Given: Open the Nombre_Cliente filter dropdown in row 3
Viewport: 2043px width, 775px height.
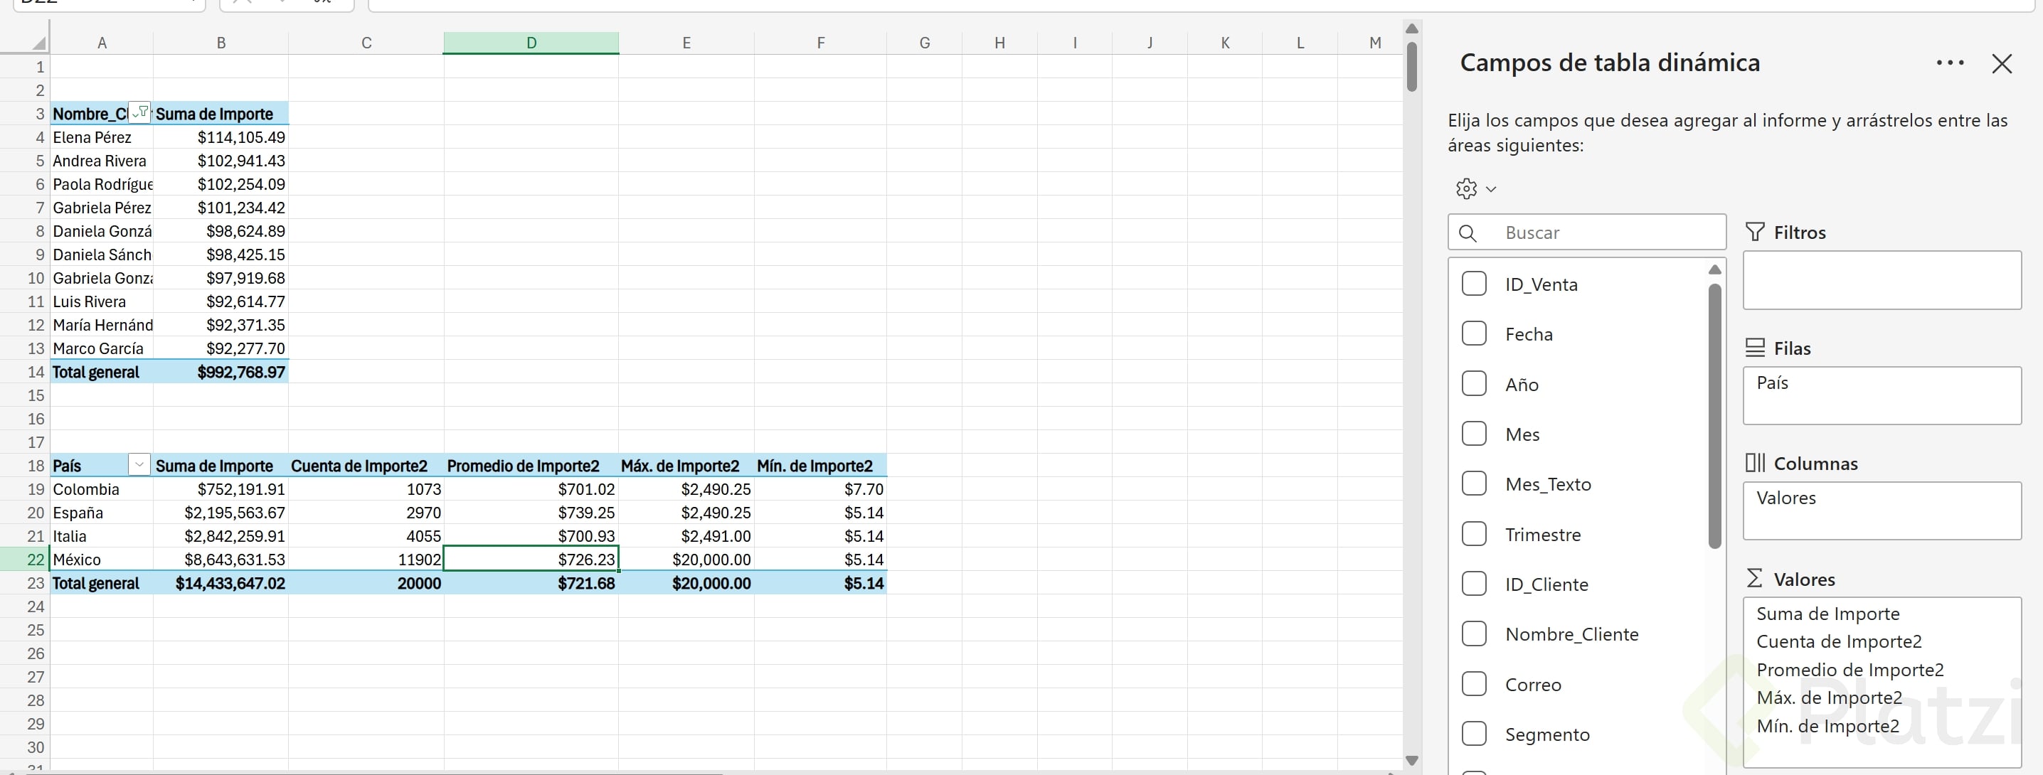Looking at the screenshot, I should tap(139, 112).
